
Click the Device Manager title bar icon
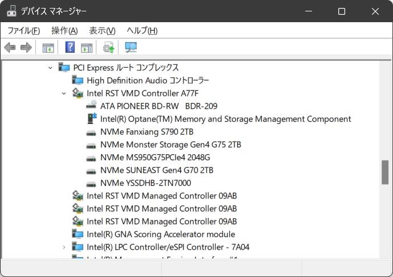11,11
